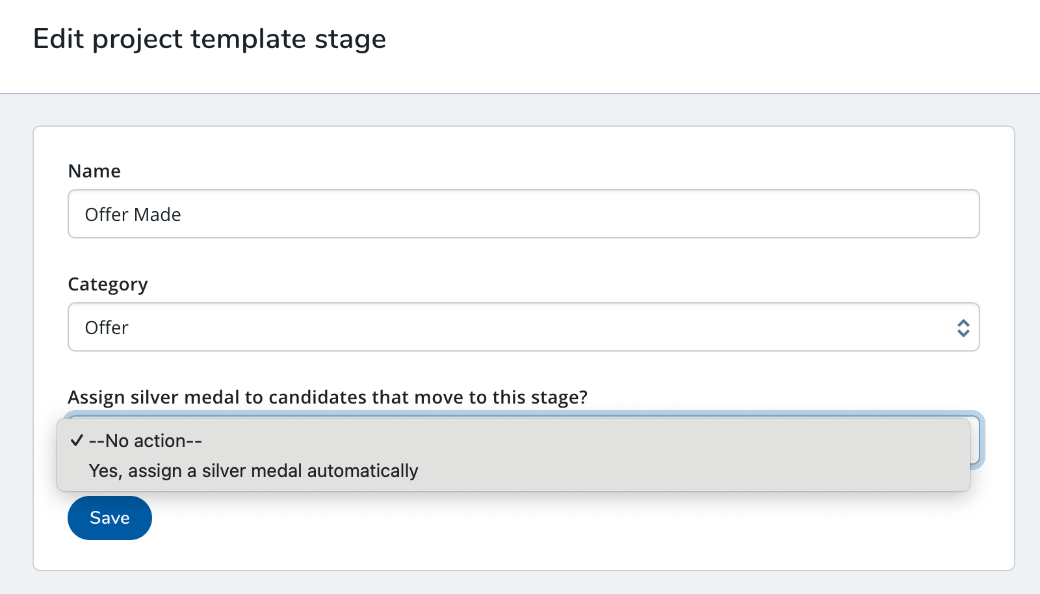This screenshot has width=1040, height=594.
Task: Click the Category up-down chevron arrows
Action: click(x=963, y=328)
